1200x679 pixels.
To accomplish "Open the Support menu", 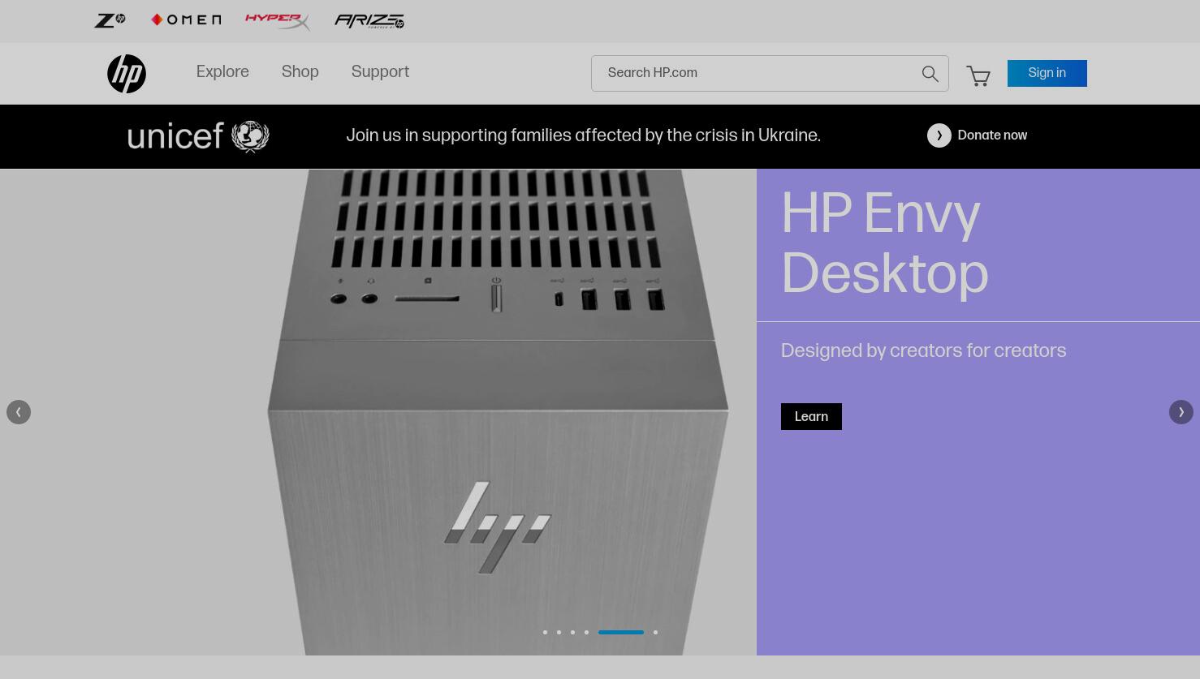I will tap(380, 72).
